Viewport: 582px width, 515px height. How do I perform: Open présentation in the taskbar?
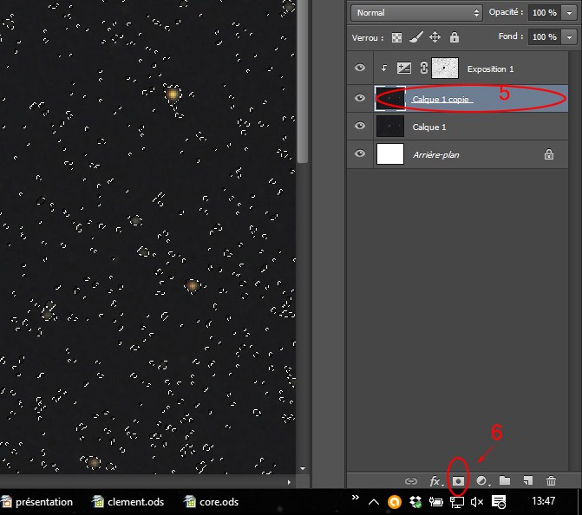(37, 502)
